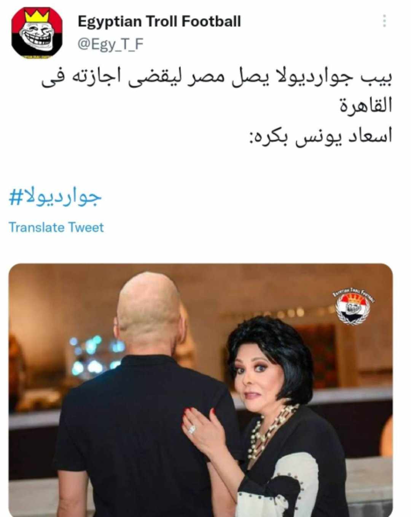Tap the word القاهرة in the tweet
The image size is (411, 517).
tap(365, 106)
